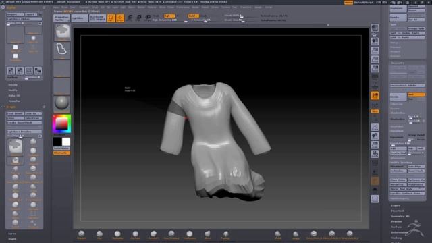The height and width of the screenshot is (243, 432).
Task: Toggle Transp transparency on right shelf
Action: click(x=375, y=172)
